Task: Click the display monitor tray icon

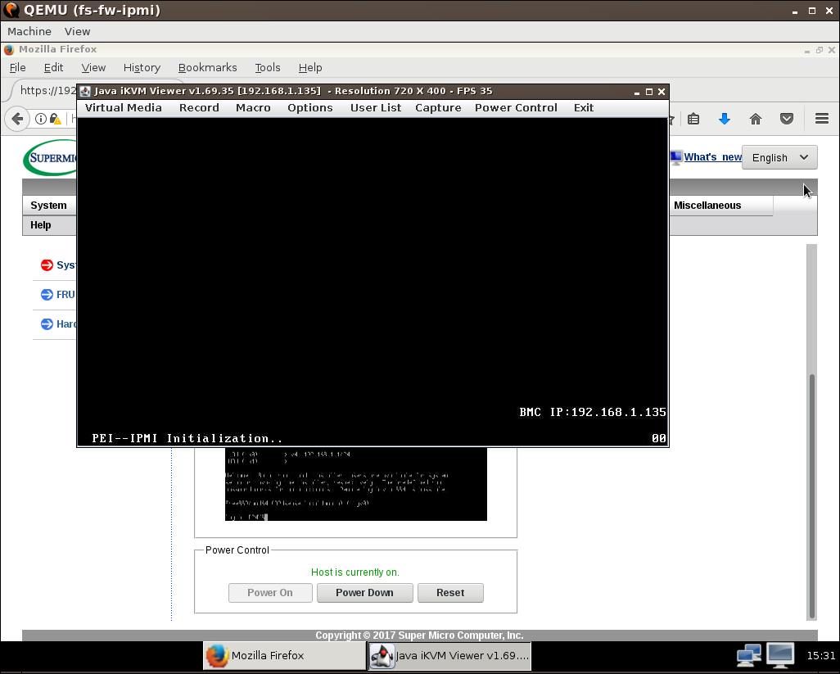Action: (x=780, y=655)
